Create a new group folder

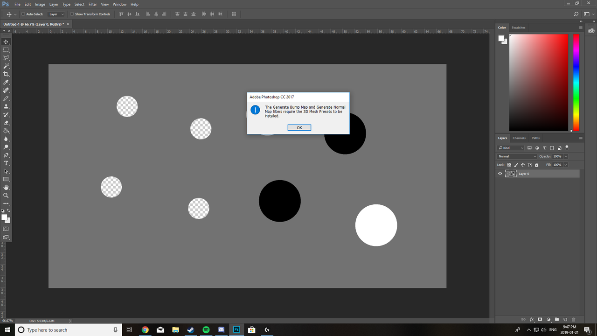pyautogui.click(x=557, y=319)
